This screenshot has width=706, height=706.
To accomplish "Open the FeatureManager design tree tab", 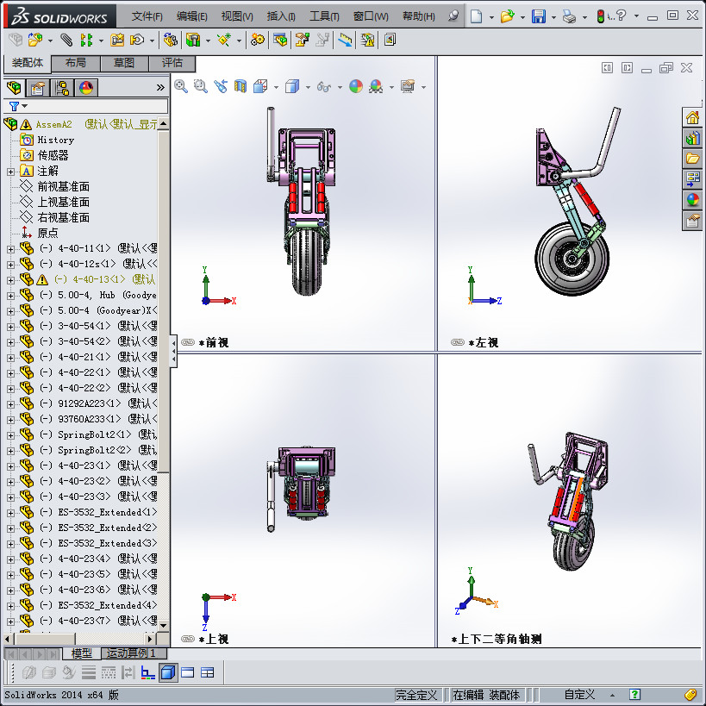I will tap(14, 88).
